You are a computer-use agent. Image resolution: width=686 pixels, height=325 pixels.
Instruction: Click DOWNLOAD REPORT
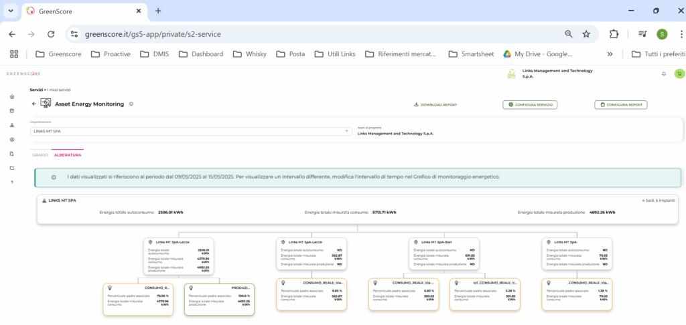435,105
